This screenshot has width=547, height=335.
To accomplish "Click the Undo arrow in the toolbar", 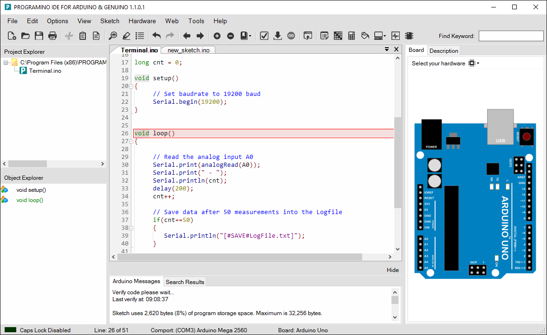I will pyautogui.click(x=156, y=36).
